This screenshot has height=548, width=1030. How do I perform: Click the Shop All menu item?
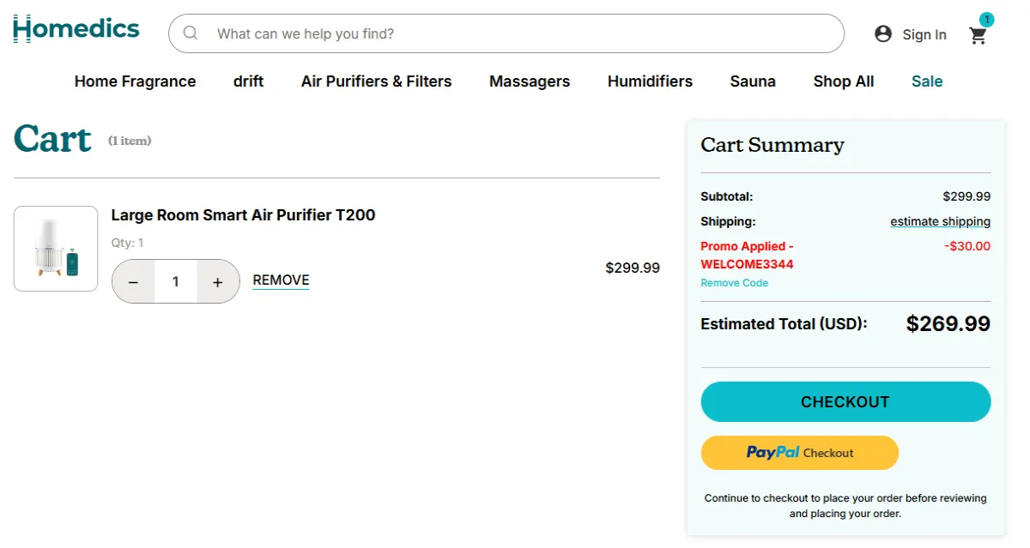tap(844, 81)
